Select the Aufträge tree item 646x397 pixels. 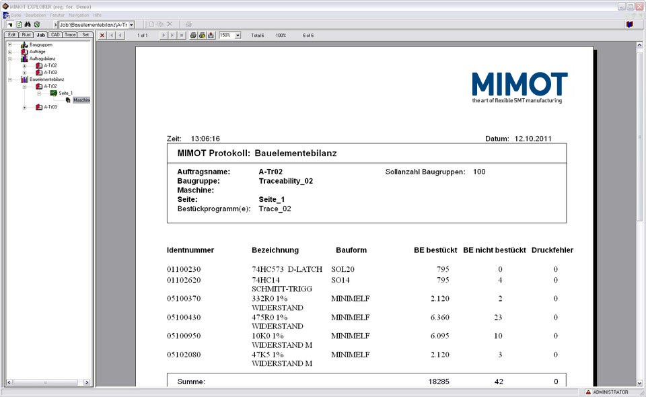click(x=38, y=52)
